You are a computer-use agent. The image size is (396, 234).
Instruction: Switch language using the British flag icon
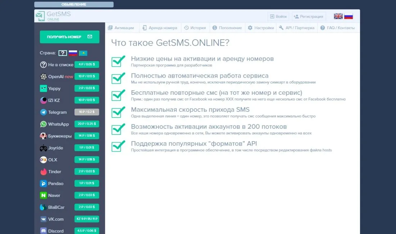coord(338,16)
